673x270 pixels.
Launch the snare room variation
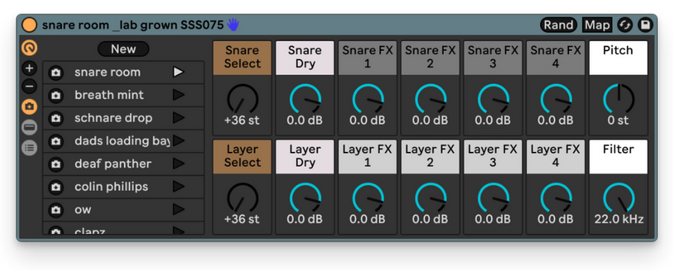[179, 72]
